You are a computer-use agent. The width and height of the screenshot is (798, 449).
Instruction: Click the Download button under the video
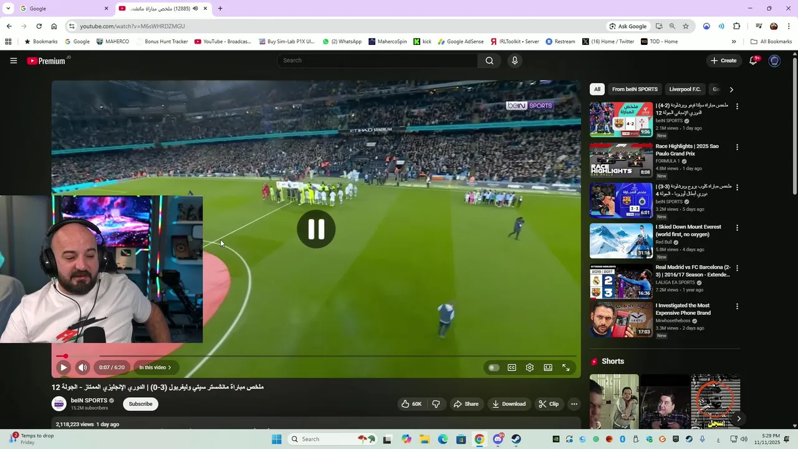509,404
